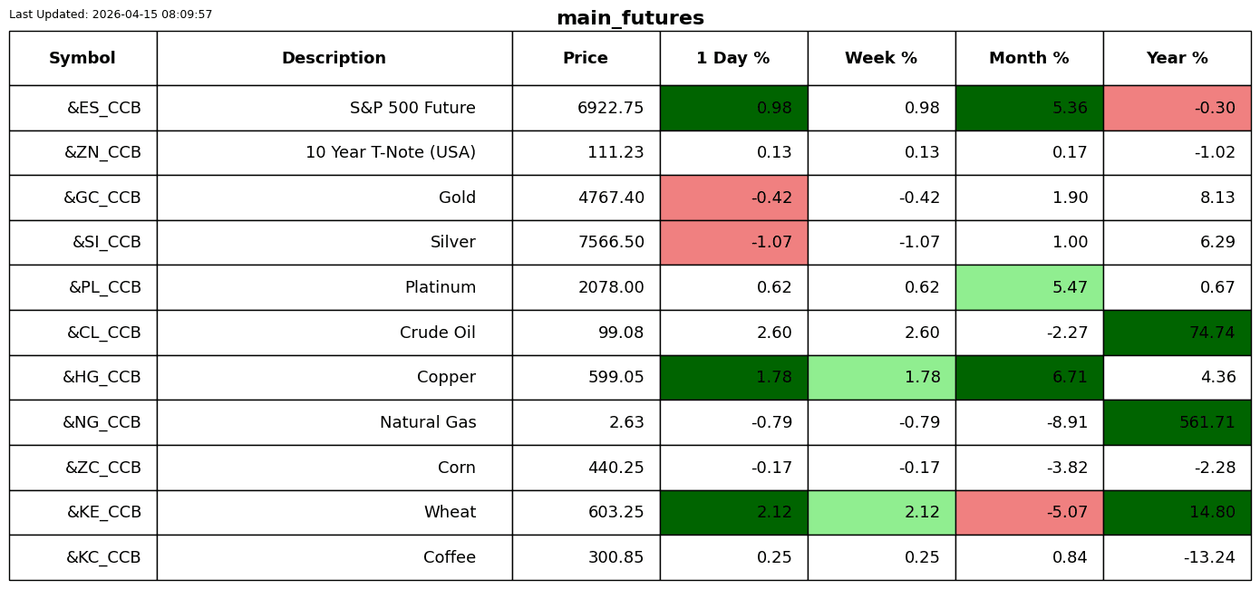Click the main_futures table title
1260x589 pixels.
(630, 18)
